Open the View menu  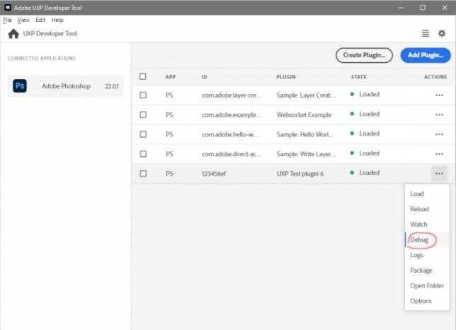[23, 20]
